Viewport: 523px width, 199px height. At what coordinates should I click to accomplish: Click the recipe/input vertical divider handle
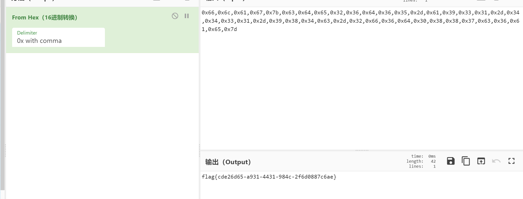(x=199, y=151)
